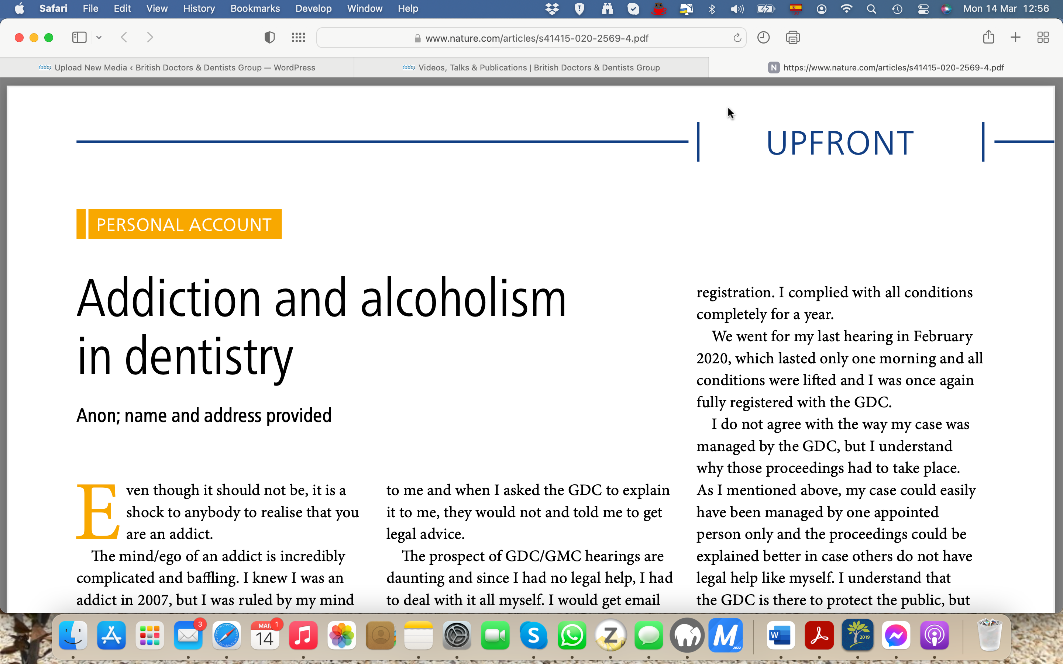Open the Wi-Fi menu
This screenshot has width=1063, height=664.
846,9
